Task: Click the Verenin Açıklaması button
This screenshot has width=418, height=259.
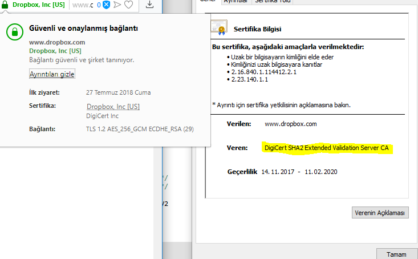Action: [380, 213]
